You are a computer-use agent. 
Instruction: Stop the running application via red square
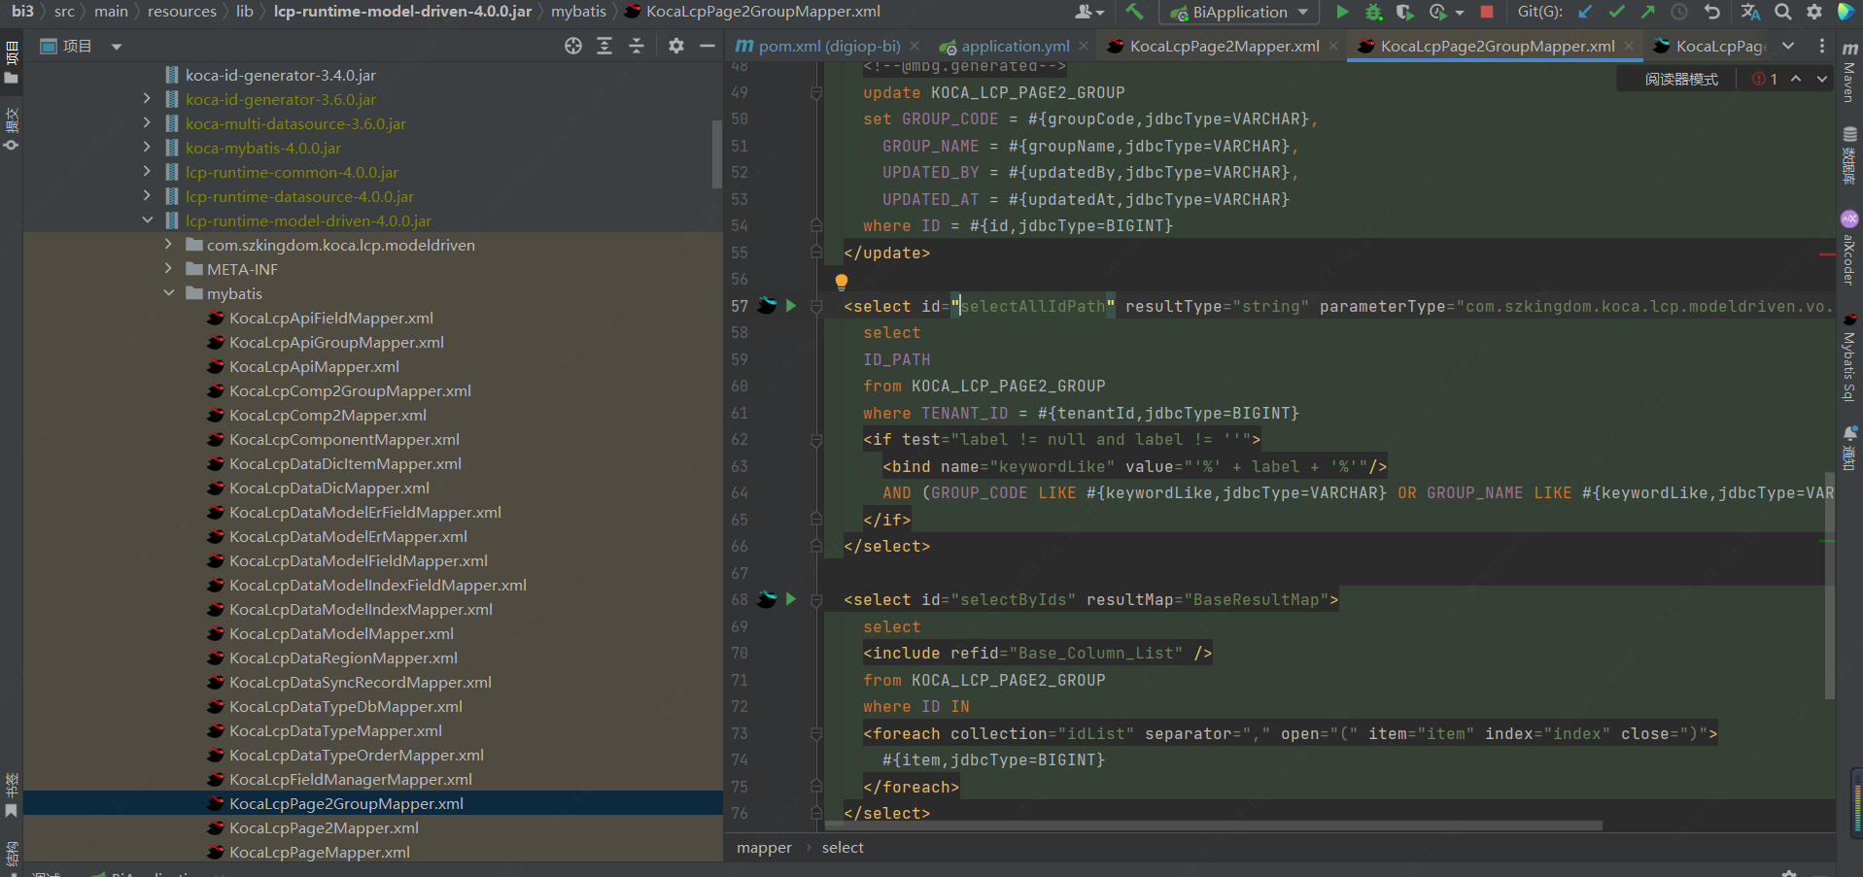pyautogui.click(x=1486, y=12)
